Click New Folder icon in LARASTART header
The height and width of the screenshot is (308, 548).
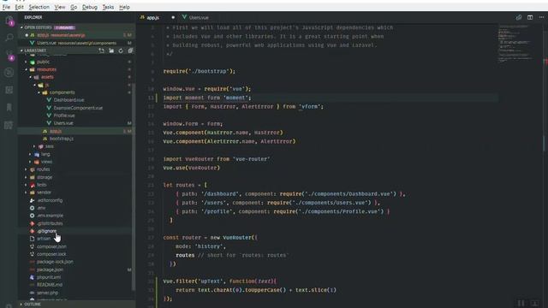coord(111,50)
